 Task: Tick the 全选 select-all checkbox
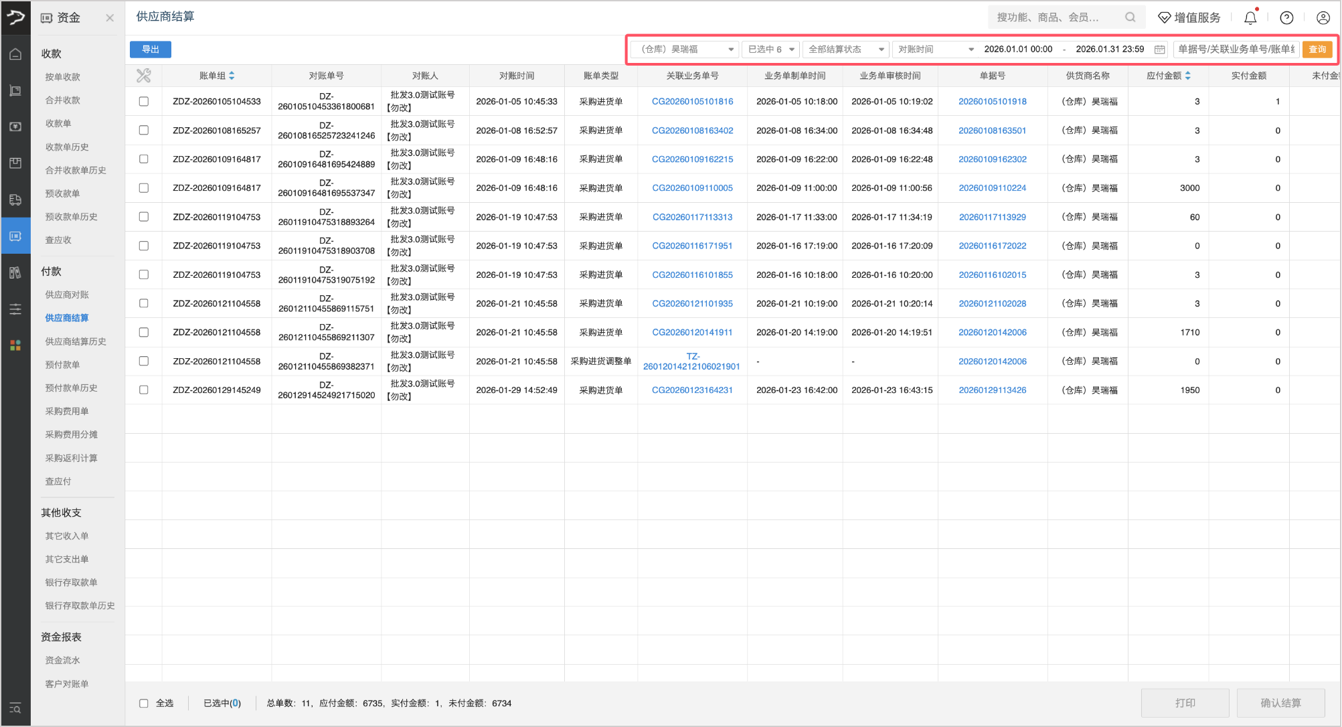pos(143,703)
